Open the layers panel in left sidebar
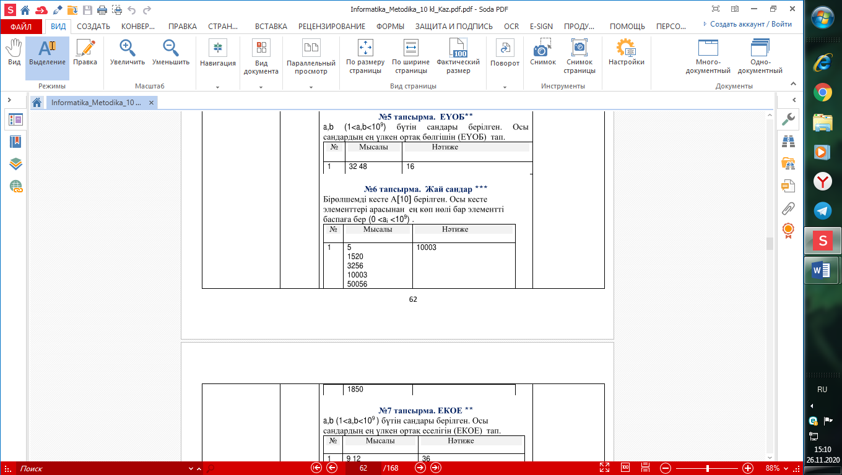Image resolution: width=842 pixels, height=475 pixels. pyautogui.click(x=15, y=164)
